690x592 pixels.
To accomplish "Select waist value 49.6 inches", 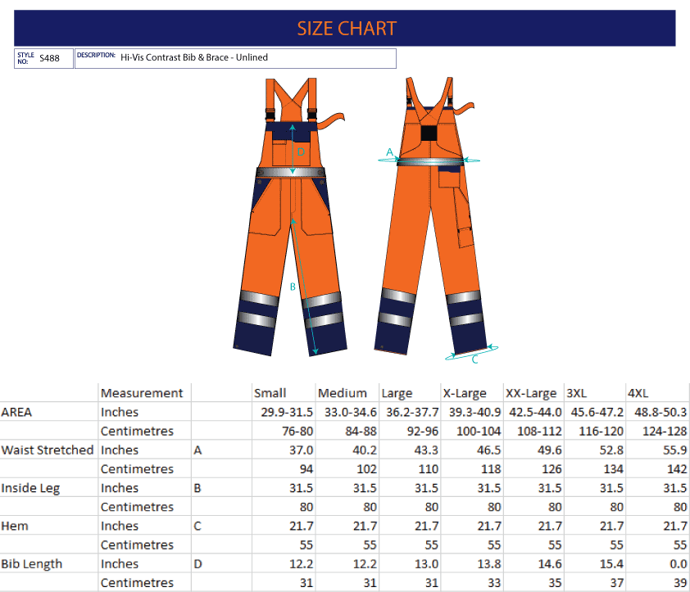I will click(x=550, y=450).
